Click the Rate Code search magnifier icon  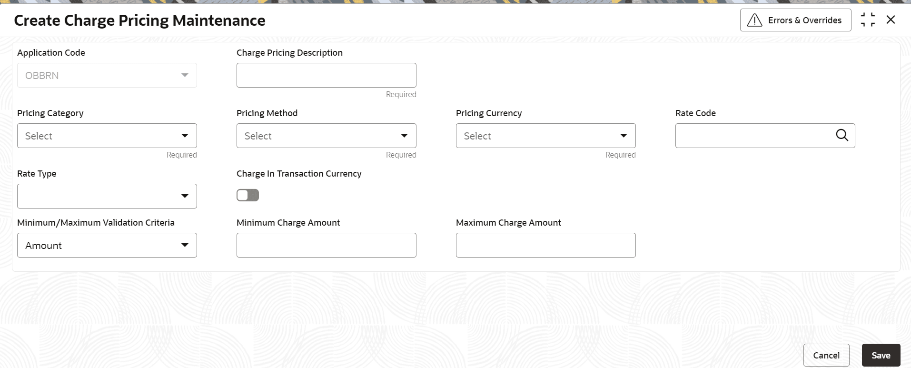coord(842,135)
